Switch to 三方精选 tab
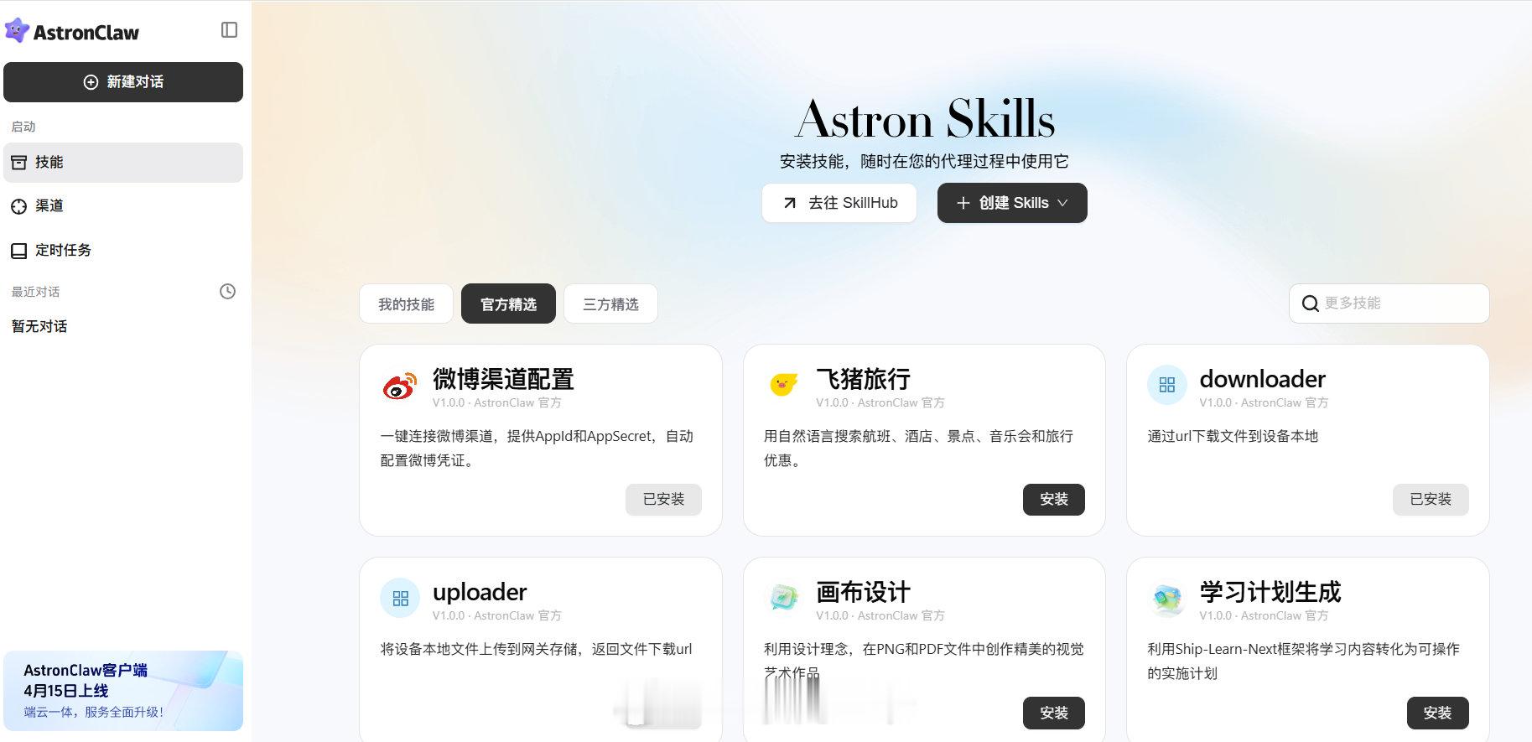Screen dimensions: 1532x742 [x=610, y=304]
